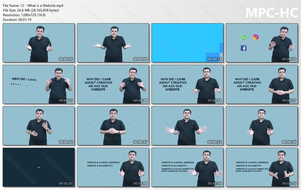
Task: Open the thumbnail stamped 00:00:23
Action: [x=39, y=84]
